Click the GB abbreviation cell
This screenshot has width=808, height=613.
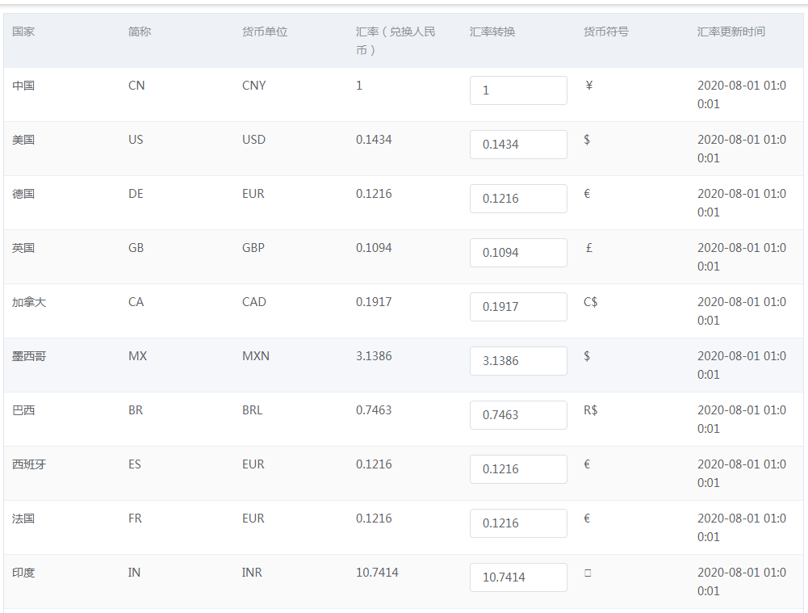[x=136, y=248]
